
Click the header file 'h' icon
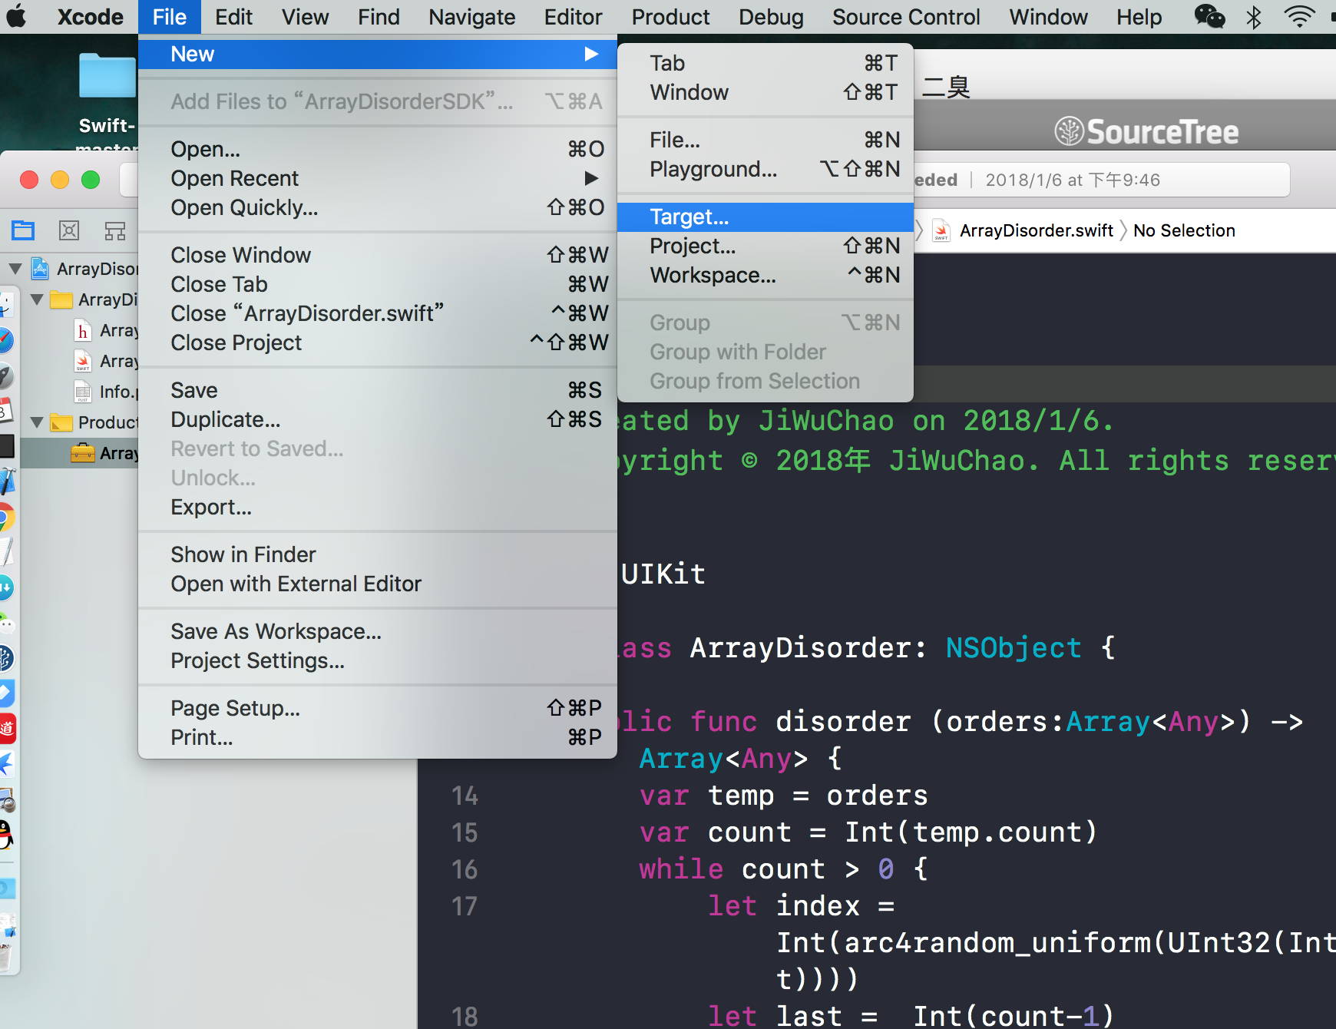(x=83, y=330)
